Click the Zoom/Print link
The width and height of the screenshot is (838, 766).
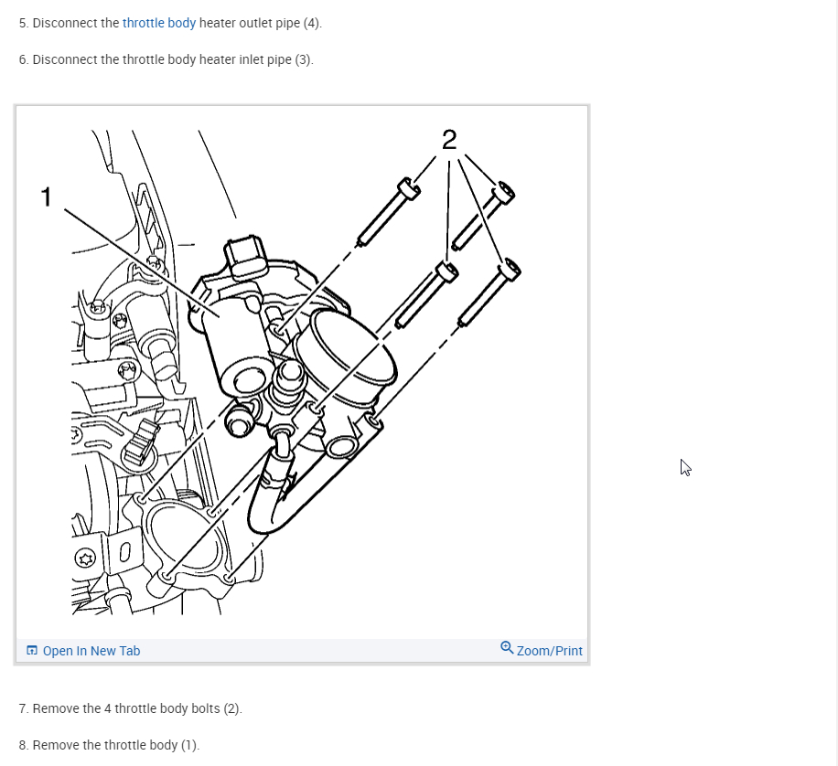tap(550, 651)
